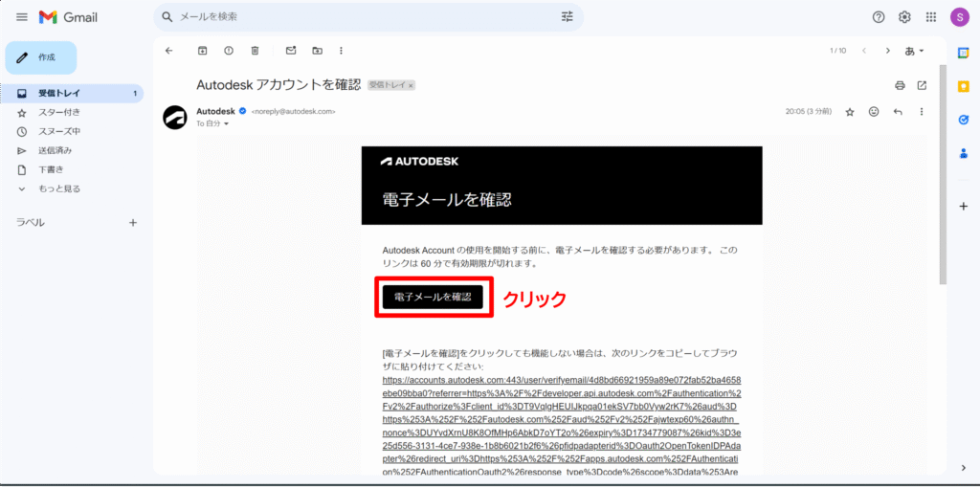
Task: Mark as unread envelope icon
Action: (x=291, y=51)
